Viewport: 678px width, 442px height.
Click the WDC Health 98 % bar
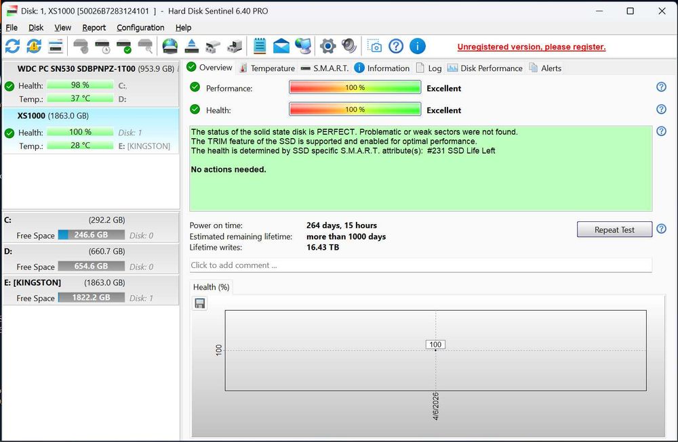[80, 85]
